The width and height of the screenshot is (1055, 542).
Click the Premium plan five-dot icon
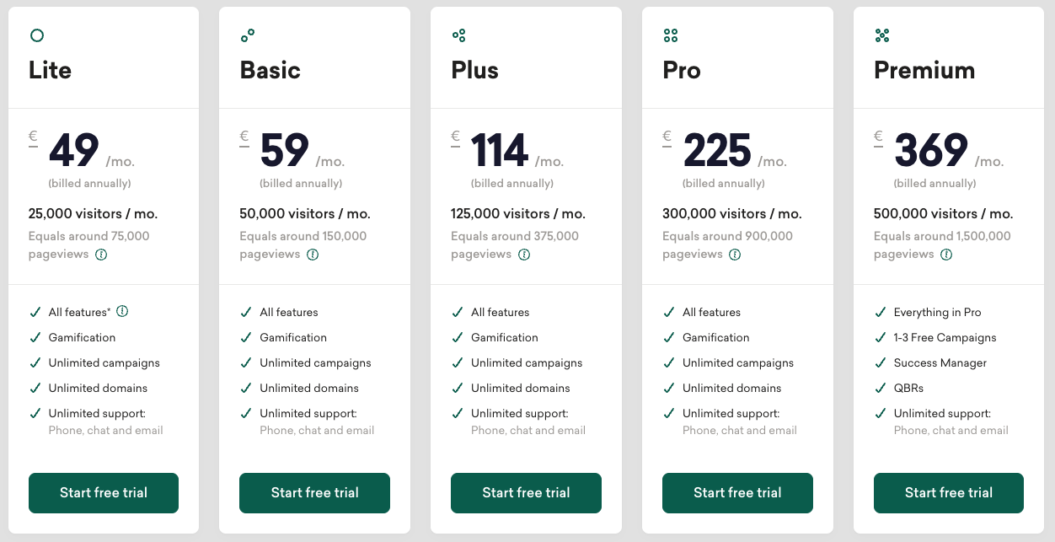pyautogui.click(x=882, y=35)
